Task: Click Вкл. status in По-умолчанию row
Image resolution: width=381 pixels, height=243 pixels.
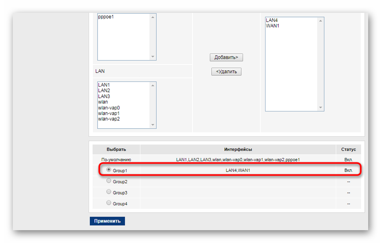Action: click(349, 160)
